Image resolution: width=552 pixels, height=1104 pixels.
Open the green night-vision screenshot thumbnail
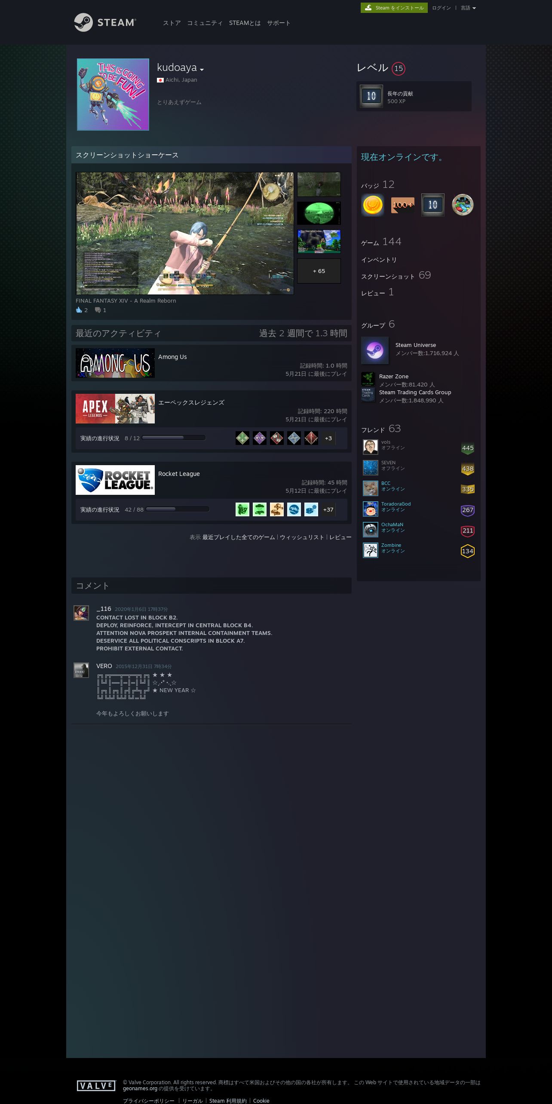[319, 213]
